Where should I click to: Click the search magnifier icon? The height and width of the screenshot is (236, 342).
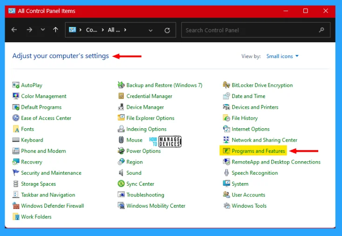coord(321,30)
